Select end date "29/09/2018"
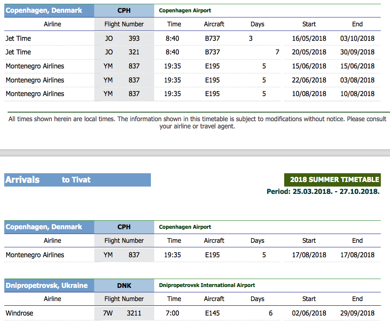Image resolution: width=390 pixels, height=330 pixels. pos(357,313)
